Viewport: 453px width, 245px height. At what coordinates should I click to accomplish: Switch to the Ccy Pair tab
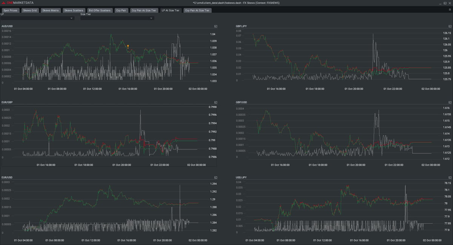click(121, 11)
